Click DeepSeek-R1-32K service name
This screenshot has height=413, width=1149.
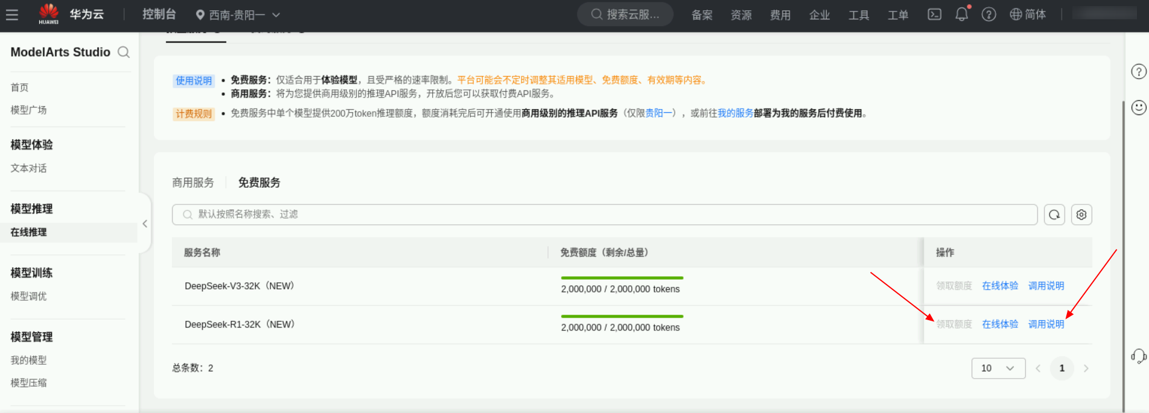click(240, 324)
